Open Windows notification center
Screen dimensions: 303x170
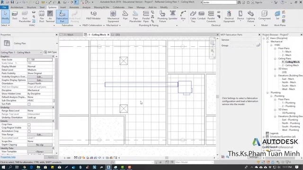297,167
